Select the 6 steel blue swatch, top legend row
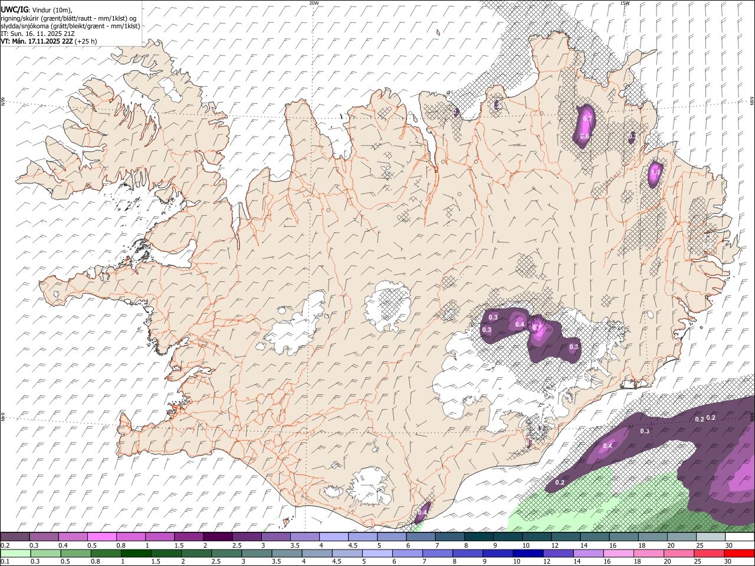 421,537
